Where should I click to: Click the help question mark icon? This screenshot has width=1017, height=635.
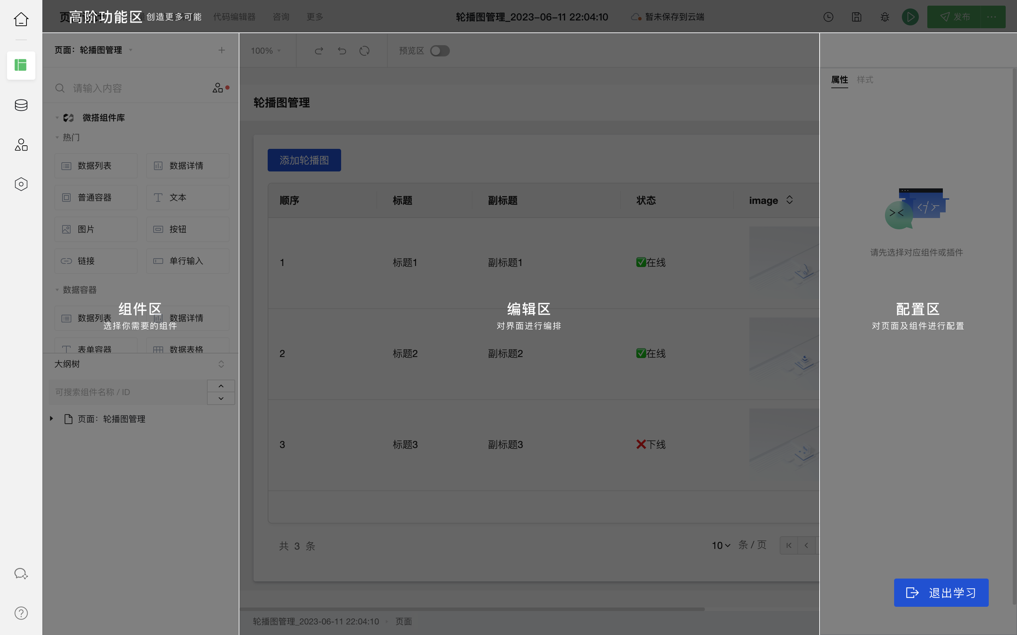[x=21, y=613]
